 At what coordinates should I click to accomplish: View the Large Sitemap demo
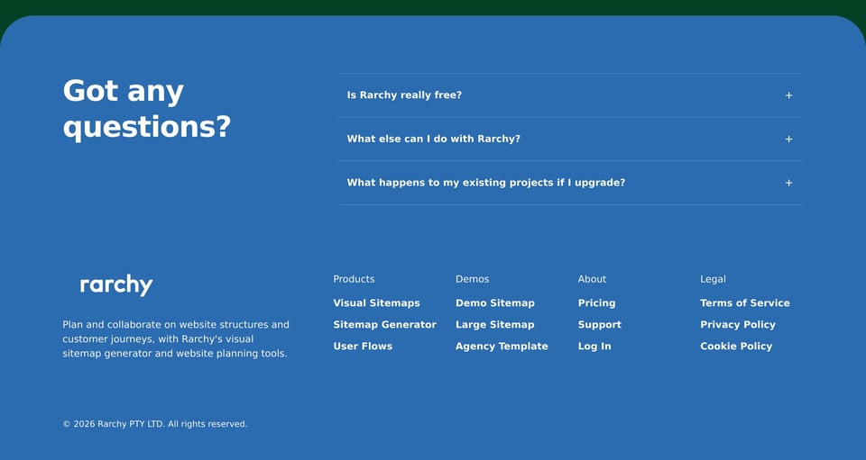(494, 324)
